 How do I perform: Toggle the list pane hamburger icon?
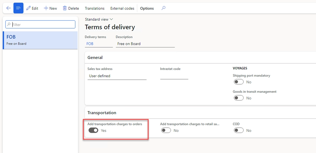click(x=18, y=8)
